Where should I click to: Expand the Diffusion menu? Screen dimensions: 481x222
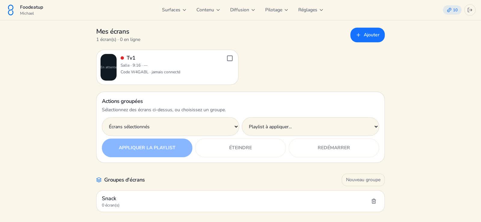point(243,10)
